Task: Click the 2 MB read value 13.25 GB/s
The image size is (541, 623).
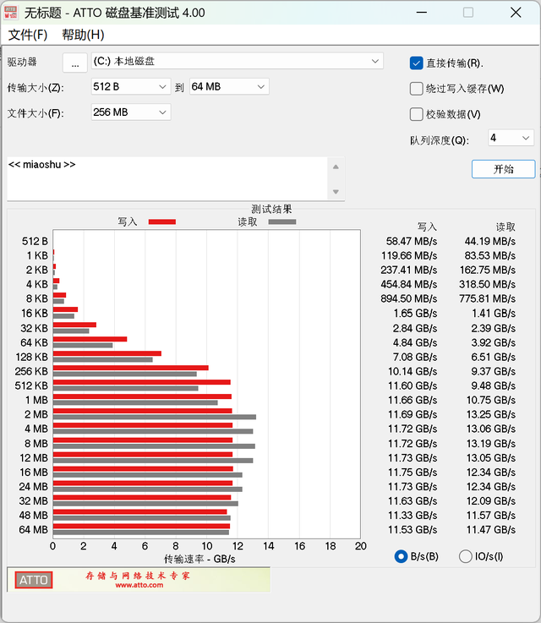Action: click(491, 414)
